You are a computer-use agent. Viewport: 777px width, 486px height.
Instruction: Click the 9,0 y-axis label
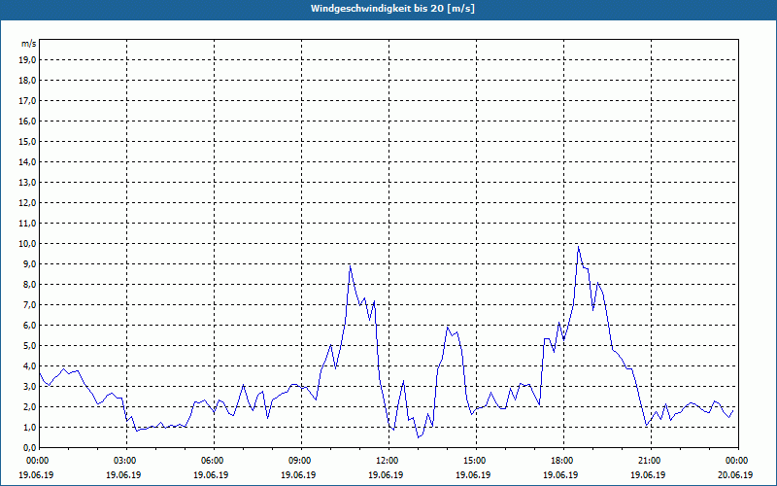click(x=29, y=263)
